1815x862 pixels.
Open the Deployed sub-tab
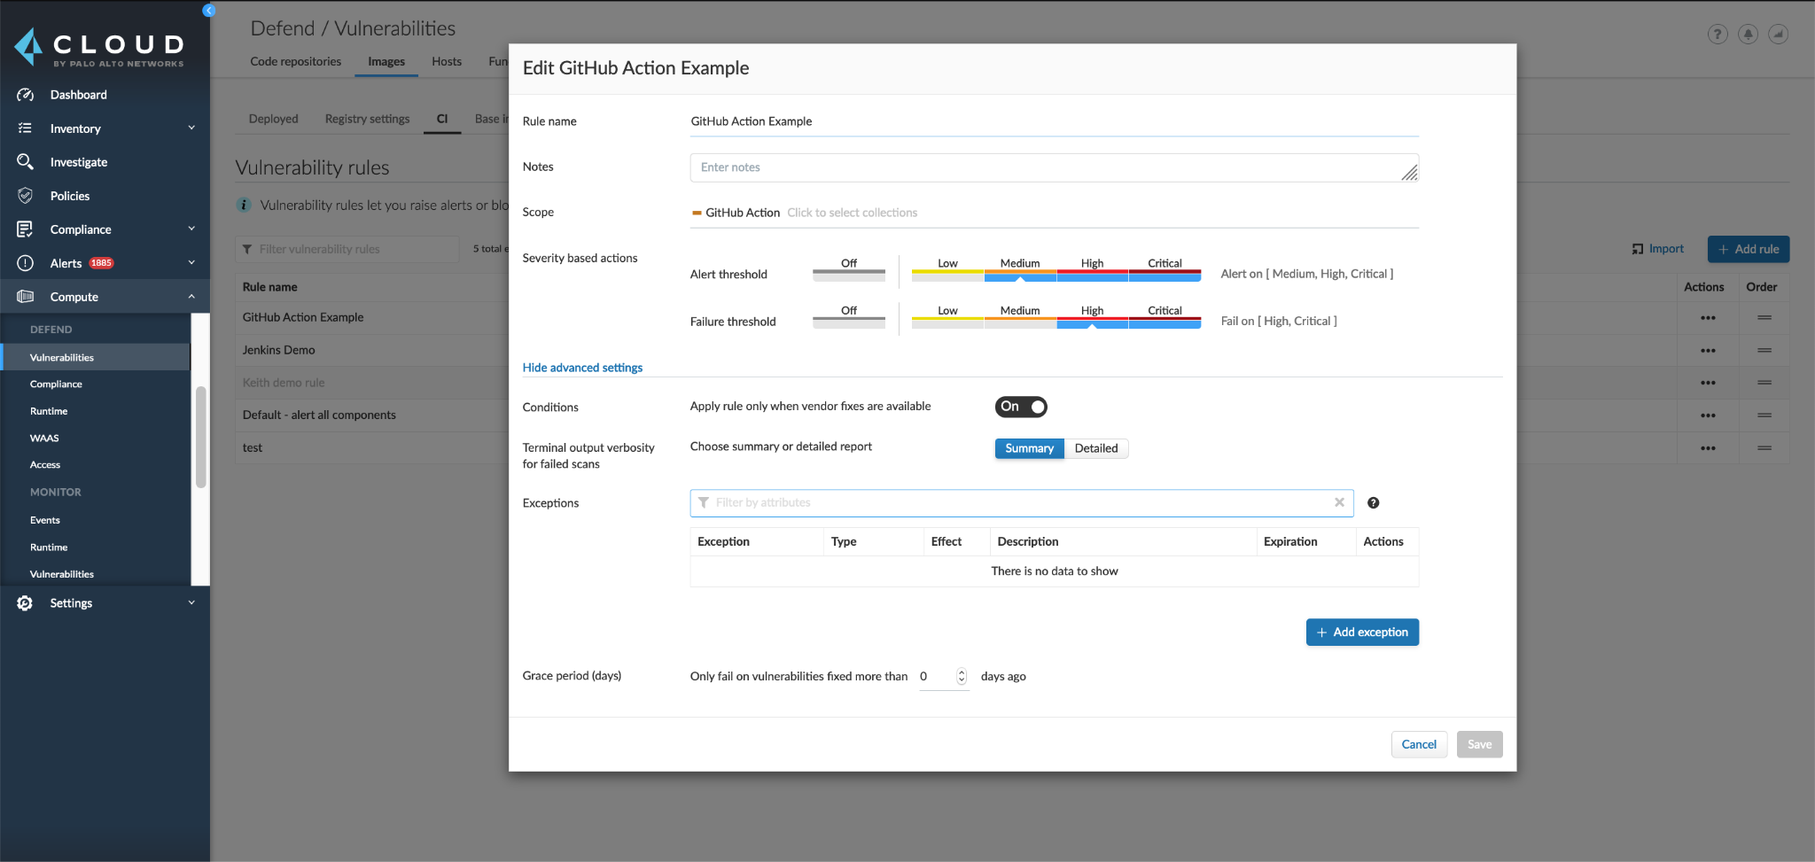pos(273,119)
